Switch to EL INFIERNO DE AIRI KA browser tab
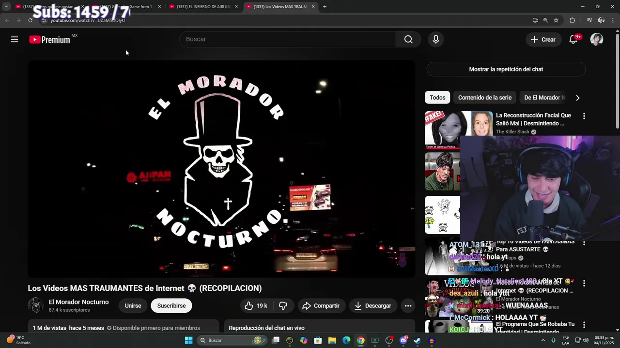Viewport: 620px width, 348px height. [x=203, y=7]
